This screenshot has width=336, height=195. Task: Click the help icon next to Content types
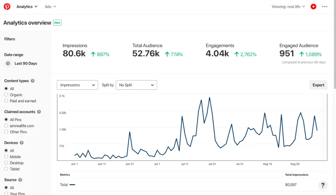pos(32,81)
